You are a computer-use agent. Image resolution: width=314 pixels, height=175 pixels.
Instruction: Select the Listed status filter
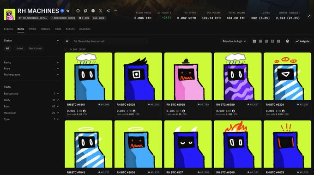point(19,48)
